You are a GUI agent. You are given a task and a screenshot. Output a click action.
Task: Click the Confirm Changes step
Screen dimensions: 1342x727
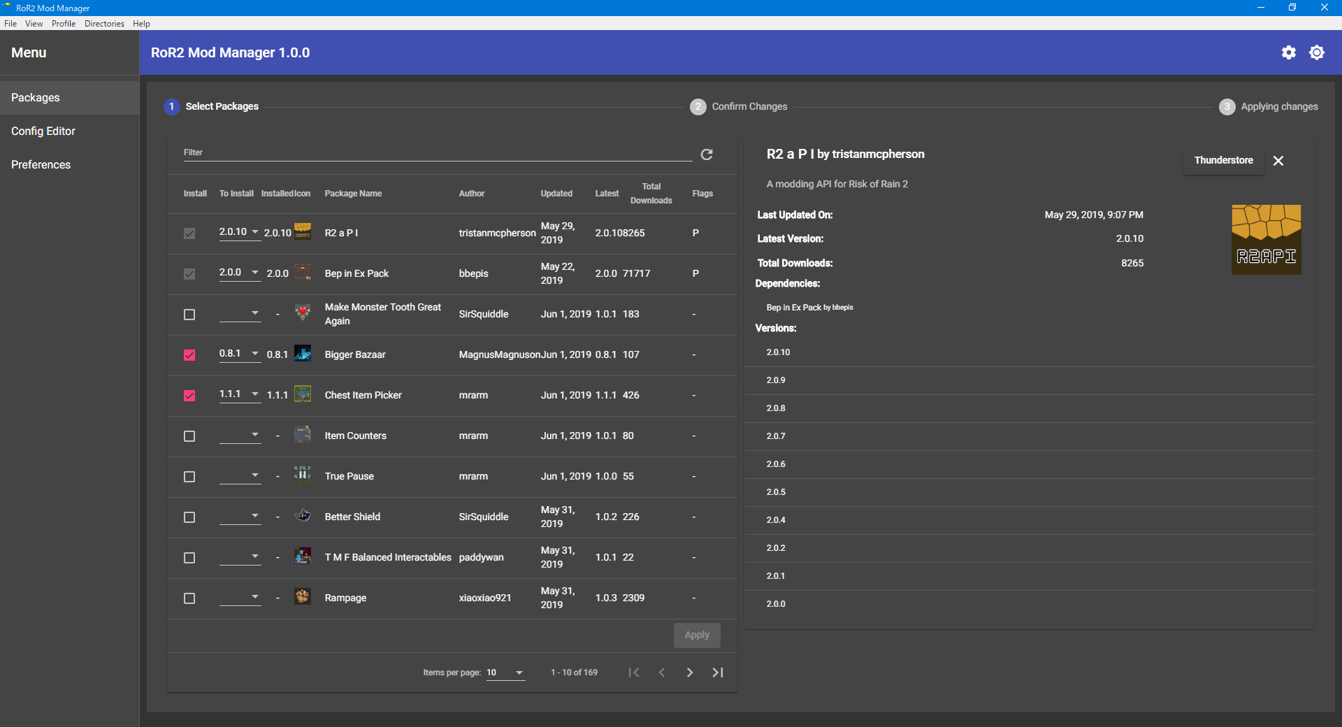pos(739,107)
